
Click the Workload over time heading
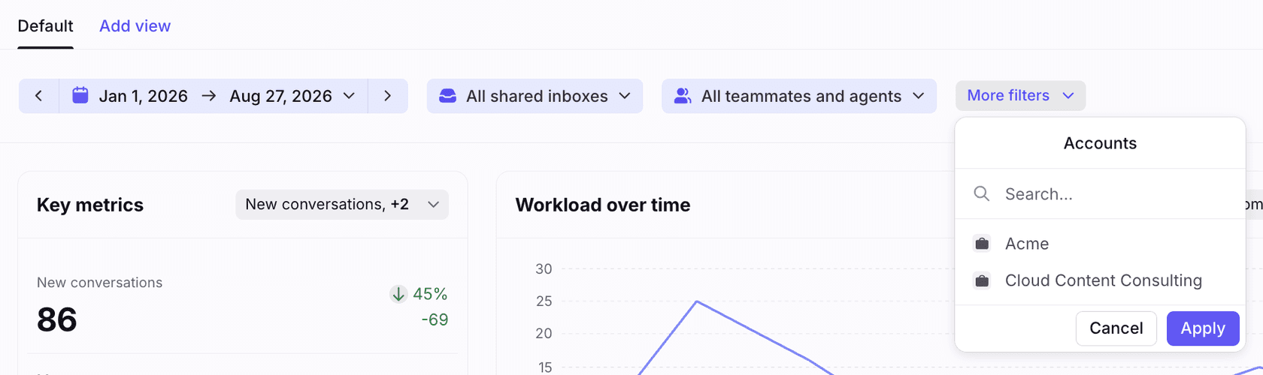tap(603, 205)
